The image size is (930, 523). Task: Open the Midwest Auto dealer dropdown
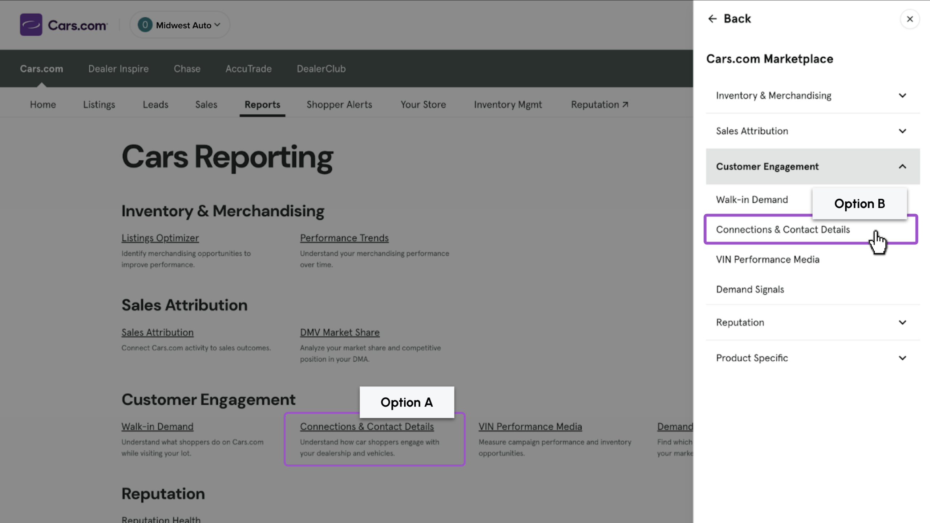pyautogui.click(x=180, y=25)
